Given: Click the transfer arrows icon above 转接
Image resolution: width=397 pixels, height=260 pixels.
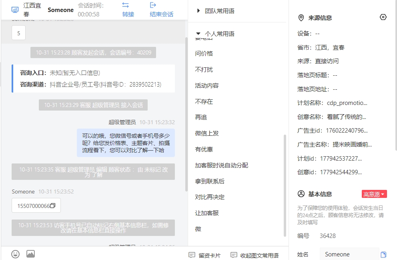Looking at the screenshot, I should pos(125,5).
